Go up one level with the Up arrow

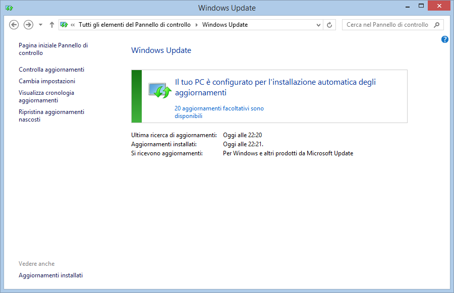[52, 25]
